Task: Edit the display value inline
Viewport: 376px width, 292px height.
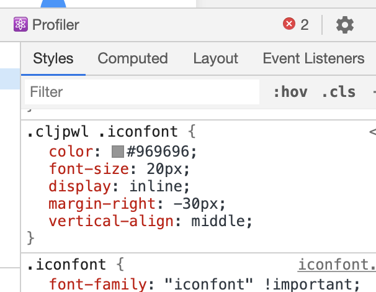Action: click(159, 186)
